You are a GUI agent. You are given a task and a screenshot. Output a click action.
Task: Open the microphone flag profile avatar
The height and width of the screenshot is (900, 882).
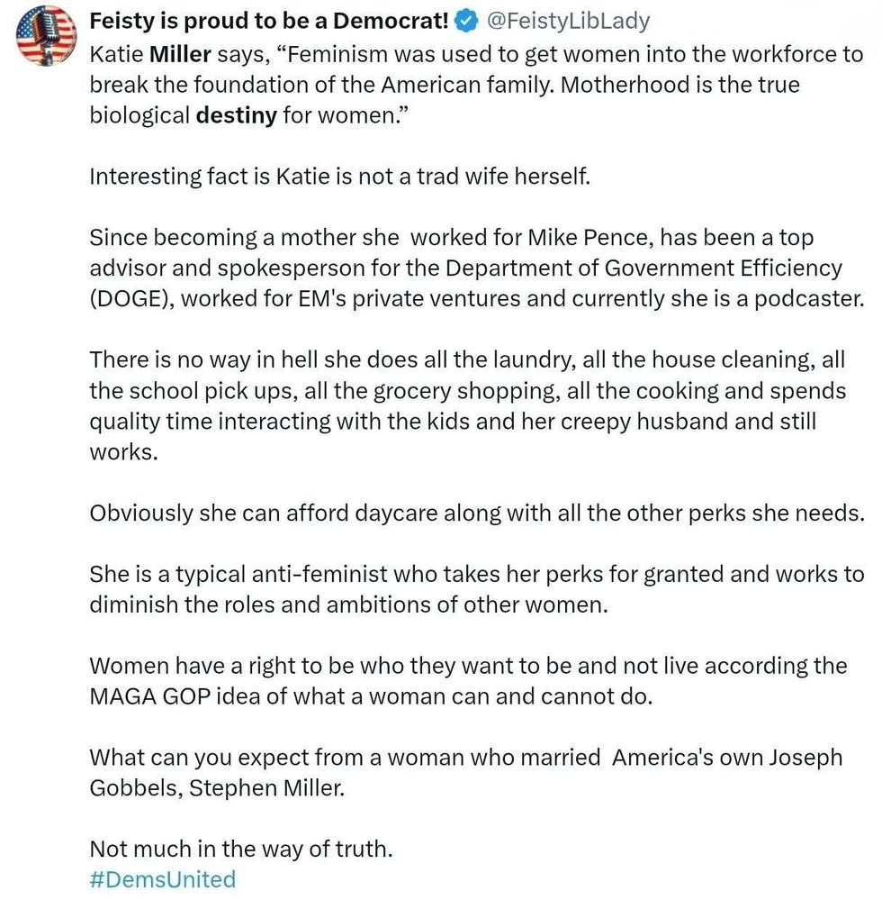pyautogui.click(x=47, y=36)
